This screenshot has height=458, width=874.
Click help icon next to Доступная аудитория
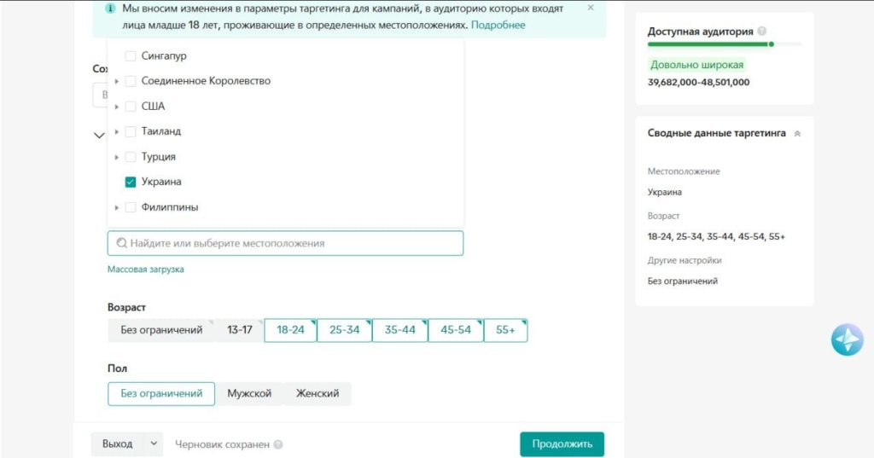pyautogui.click(x=761, y=32)
